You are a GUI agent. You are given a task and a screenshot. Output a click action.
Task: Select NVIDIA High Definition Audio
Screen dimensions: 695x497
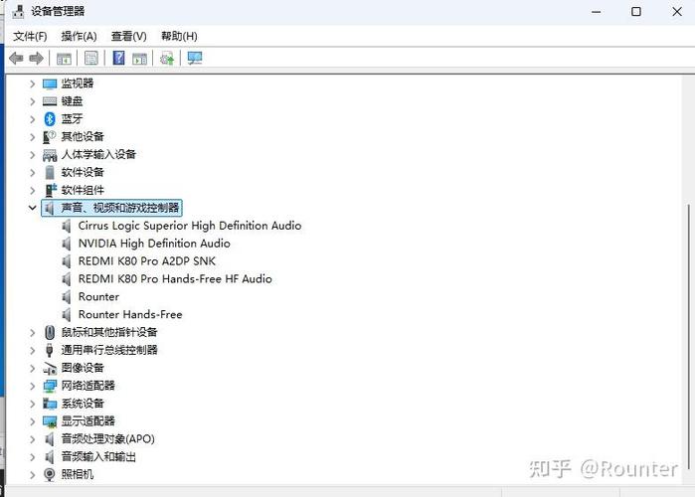coord(154,244)
